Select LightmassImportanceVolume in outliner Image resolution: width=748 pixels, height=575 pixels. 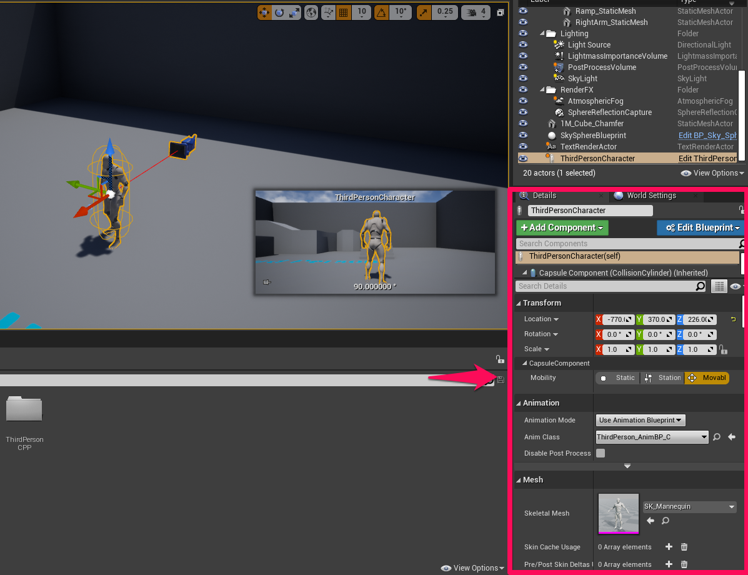tap(617, 56)
